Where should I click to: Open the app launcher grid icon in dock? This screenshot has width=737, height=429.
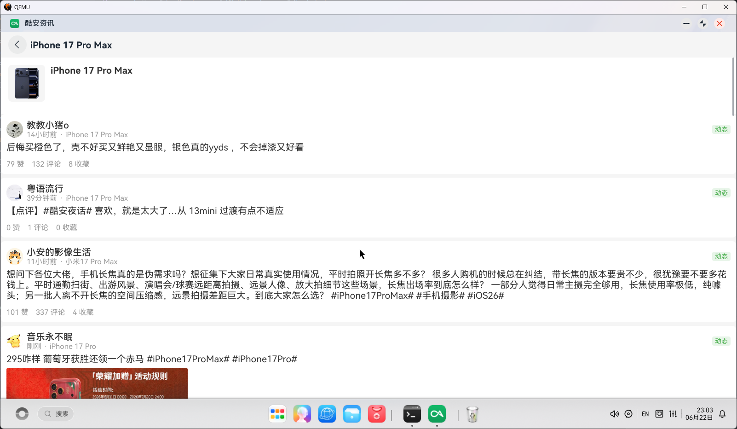point(277,414)
